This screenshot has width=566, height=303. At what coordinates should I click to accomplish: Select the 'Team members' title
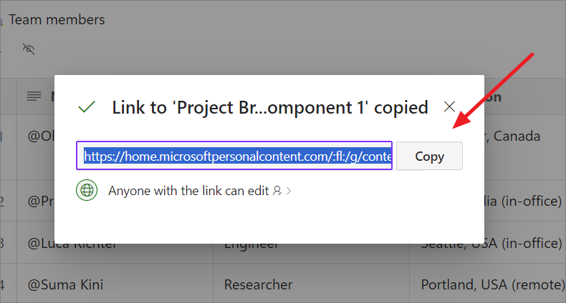pos(57,19)
